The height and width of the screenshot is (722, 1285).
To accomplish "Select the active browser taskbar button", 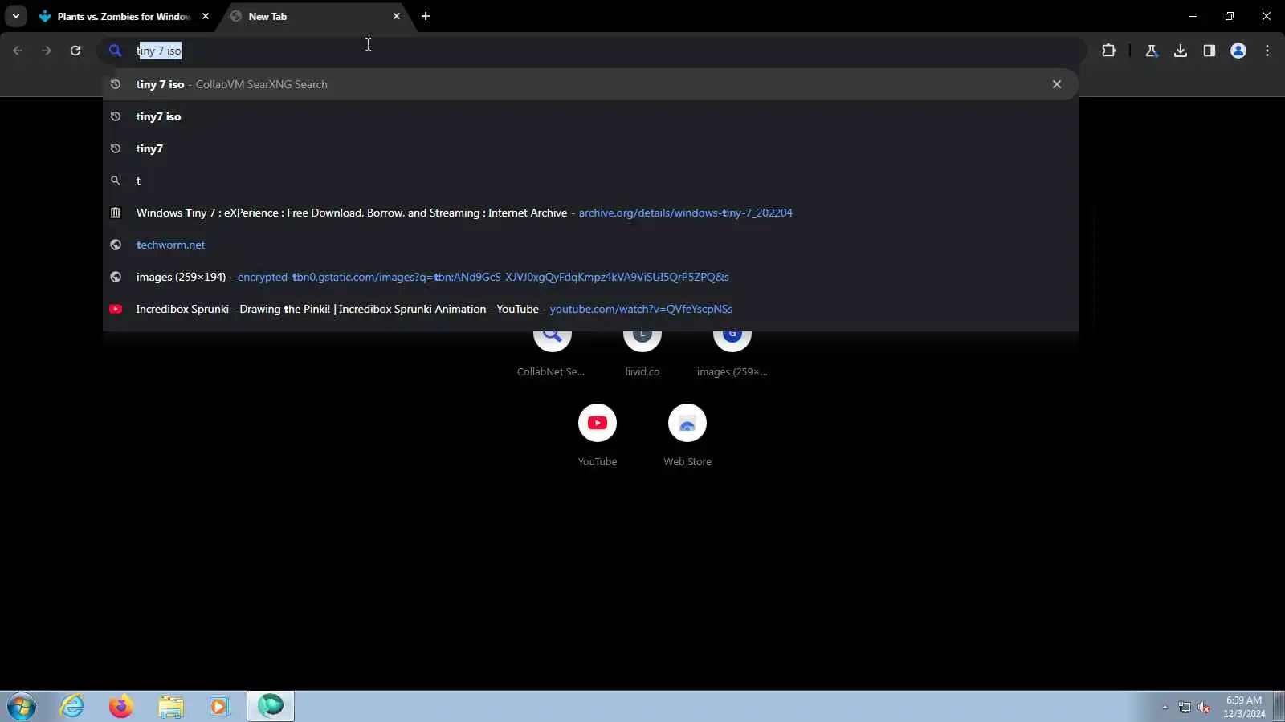I will point(271,706).
